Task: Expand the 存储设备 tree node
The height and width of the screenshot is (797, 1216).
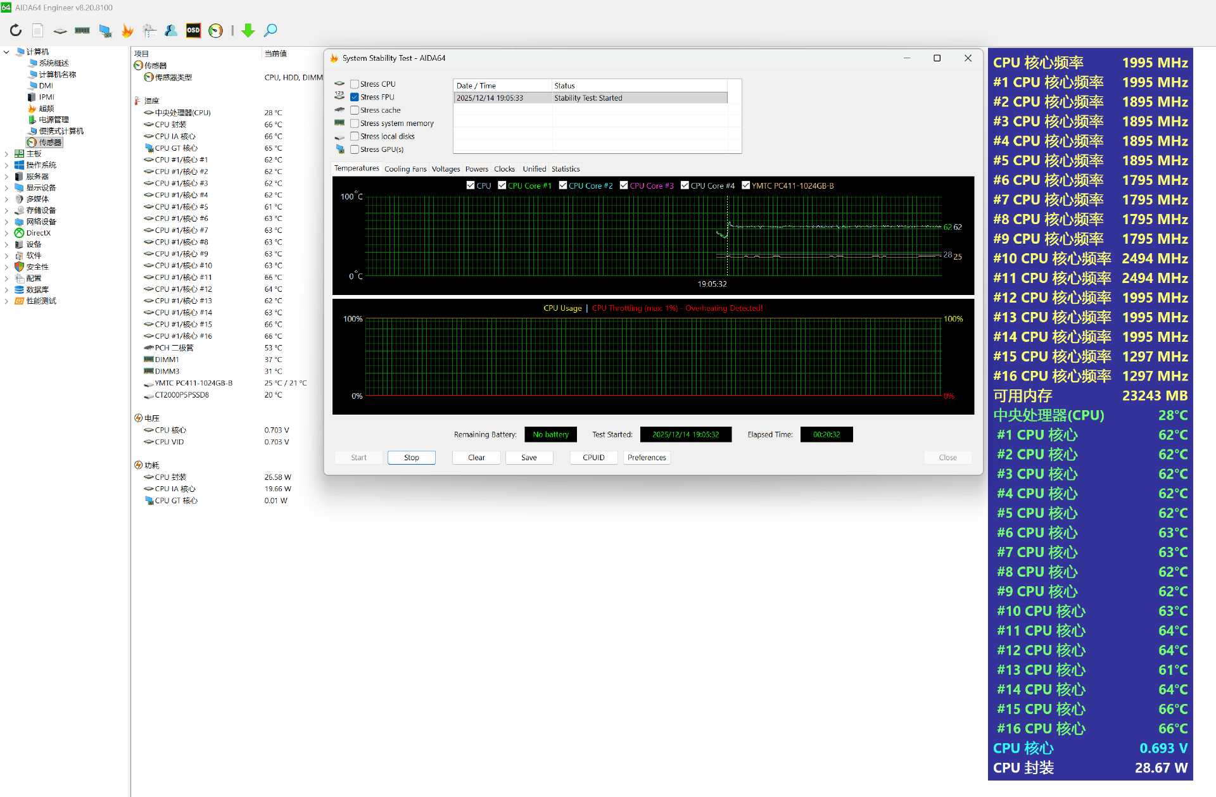Action: (x=6, y=210)
